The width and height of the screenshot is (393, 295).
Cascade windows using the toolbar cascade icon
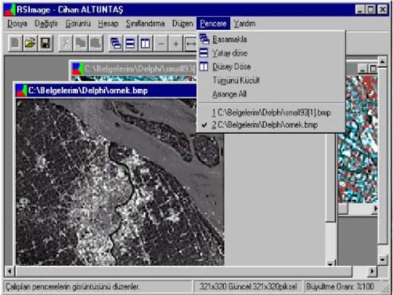pyautogui.click(x=116, y=43)
